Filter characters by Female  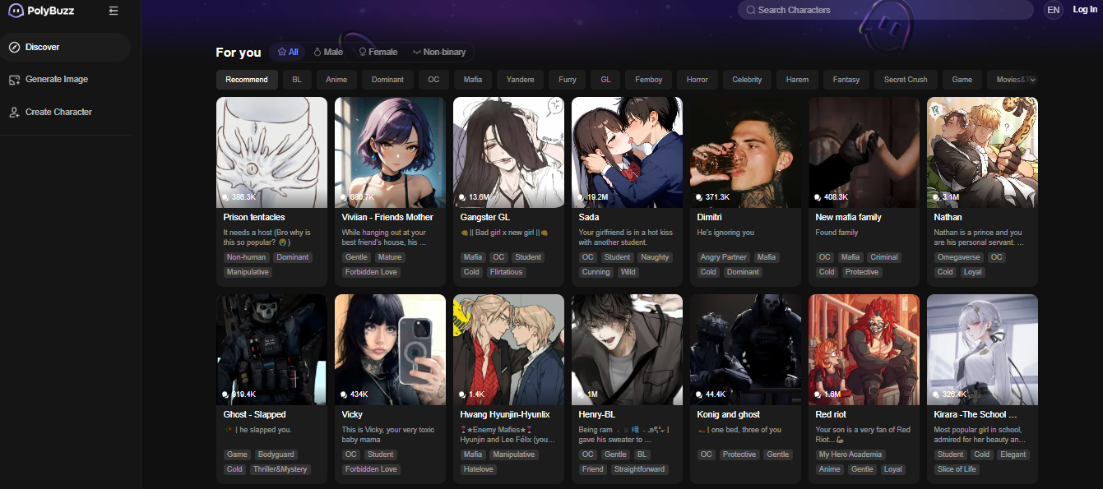378,52
